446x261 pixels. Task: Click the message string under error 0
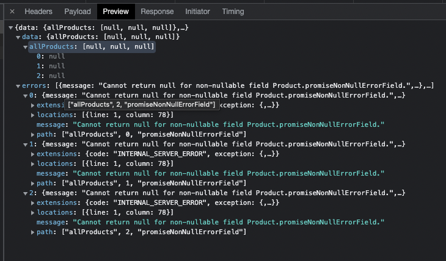coord(228,124)
